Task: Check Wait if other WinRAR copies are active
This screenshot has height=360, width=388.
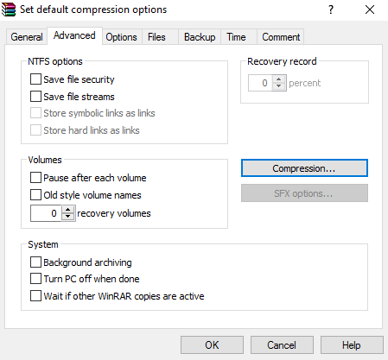Action: [x=35, y=296]
